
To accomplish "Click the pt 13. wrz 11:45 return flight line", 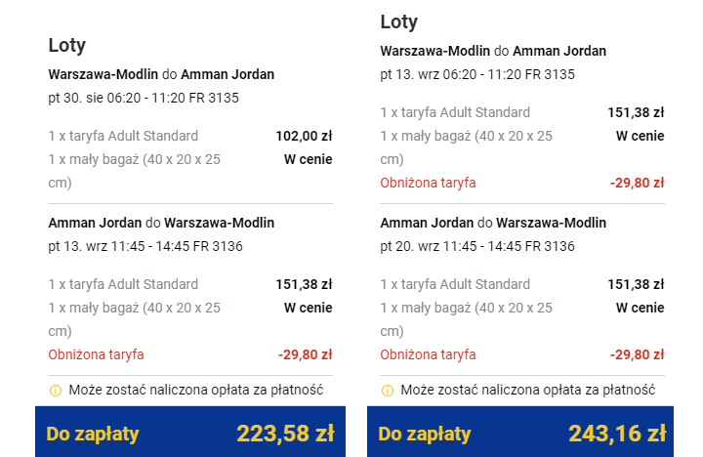I will (145, 246).
